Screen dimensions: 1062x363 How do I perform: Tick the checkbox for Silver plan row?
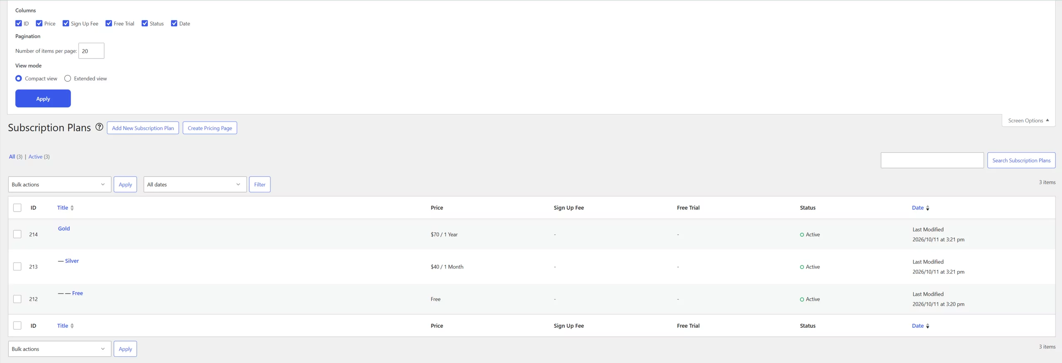(x=17, y=266)
